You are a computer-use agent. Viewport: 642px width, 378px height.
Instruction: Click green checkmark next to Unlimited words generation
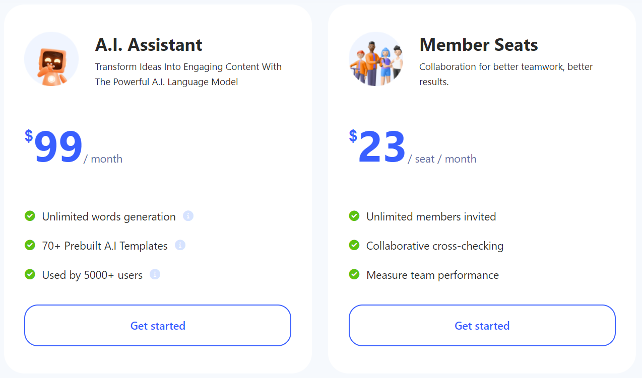pos(30,216)
